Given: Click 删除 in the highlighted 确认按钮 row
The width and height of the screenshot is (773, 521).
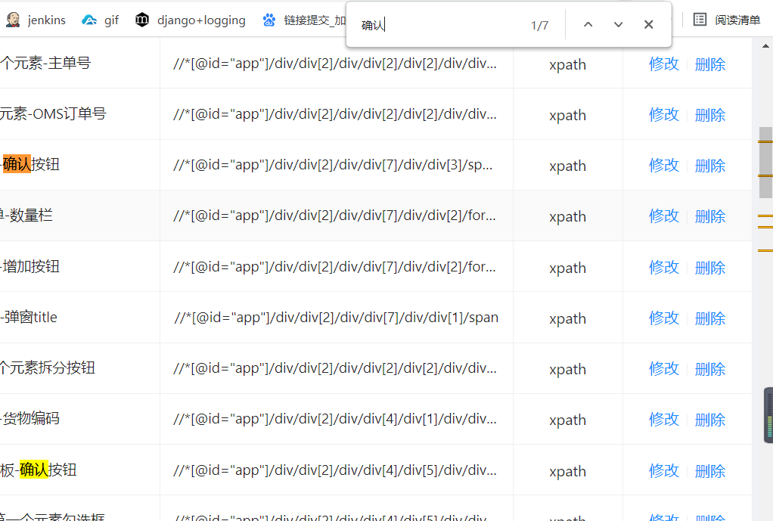Looking at the screenshot, I should click(710, 166).
